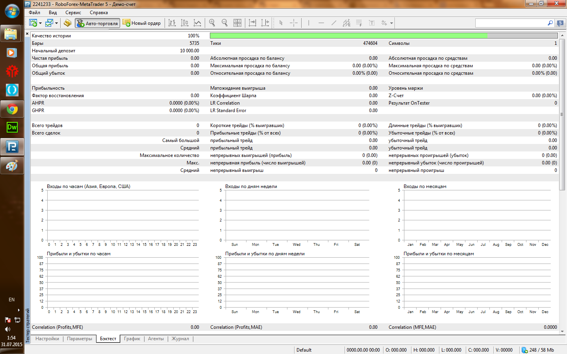Viewport: 567px width, 354px height.
Task: Click the EN language indicator
Action: point(12,300)
